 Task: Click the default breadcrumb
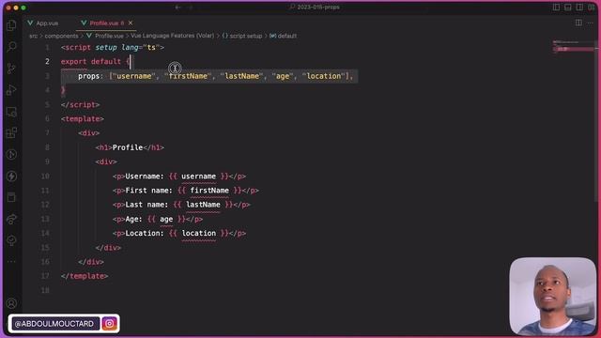pos(284,36)
